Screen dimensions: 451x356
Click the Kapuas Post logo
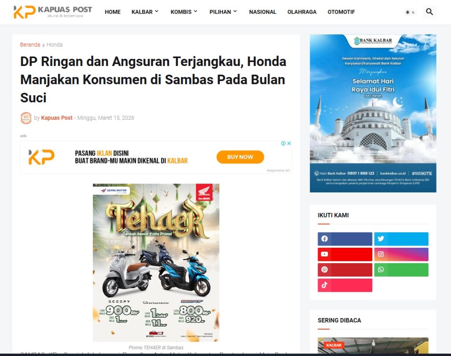coord(53,12)
